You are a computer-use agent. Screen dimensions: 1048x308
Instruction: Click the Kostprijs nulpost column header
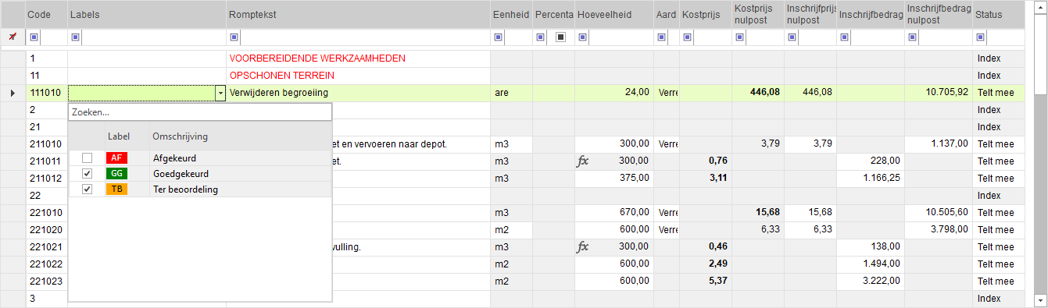tap(757, 15)
